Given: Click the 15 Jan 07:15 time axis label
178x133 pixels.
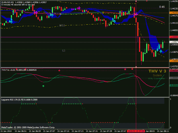Looking at the screenshot, I should (x=63, y=131).
